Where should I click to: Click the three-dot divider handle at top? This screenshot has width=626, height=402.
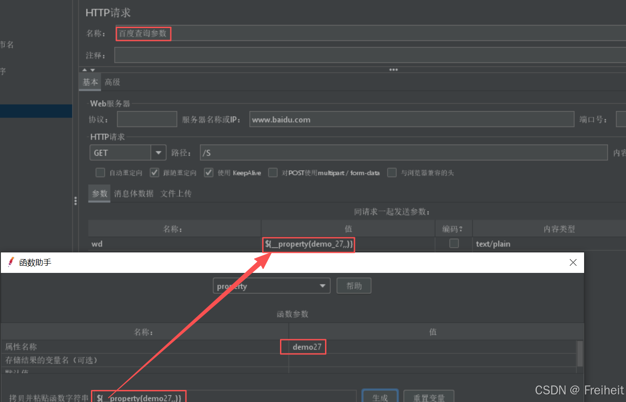[x=393, y=69]
